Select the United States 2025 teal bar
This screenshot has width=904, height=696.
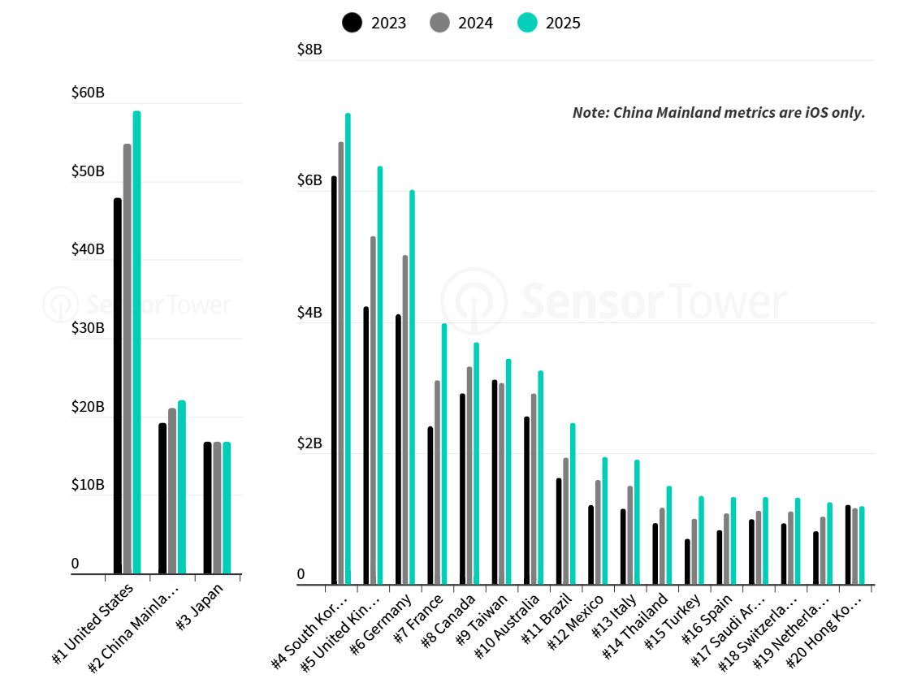pyautogui.click(x=136, y=341)
